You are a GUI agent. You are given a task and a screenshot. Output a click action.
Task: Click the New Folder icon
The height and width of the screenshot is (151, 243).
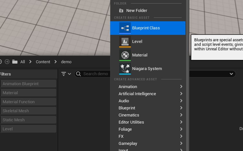tap(121, 11)
